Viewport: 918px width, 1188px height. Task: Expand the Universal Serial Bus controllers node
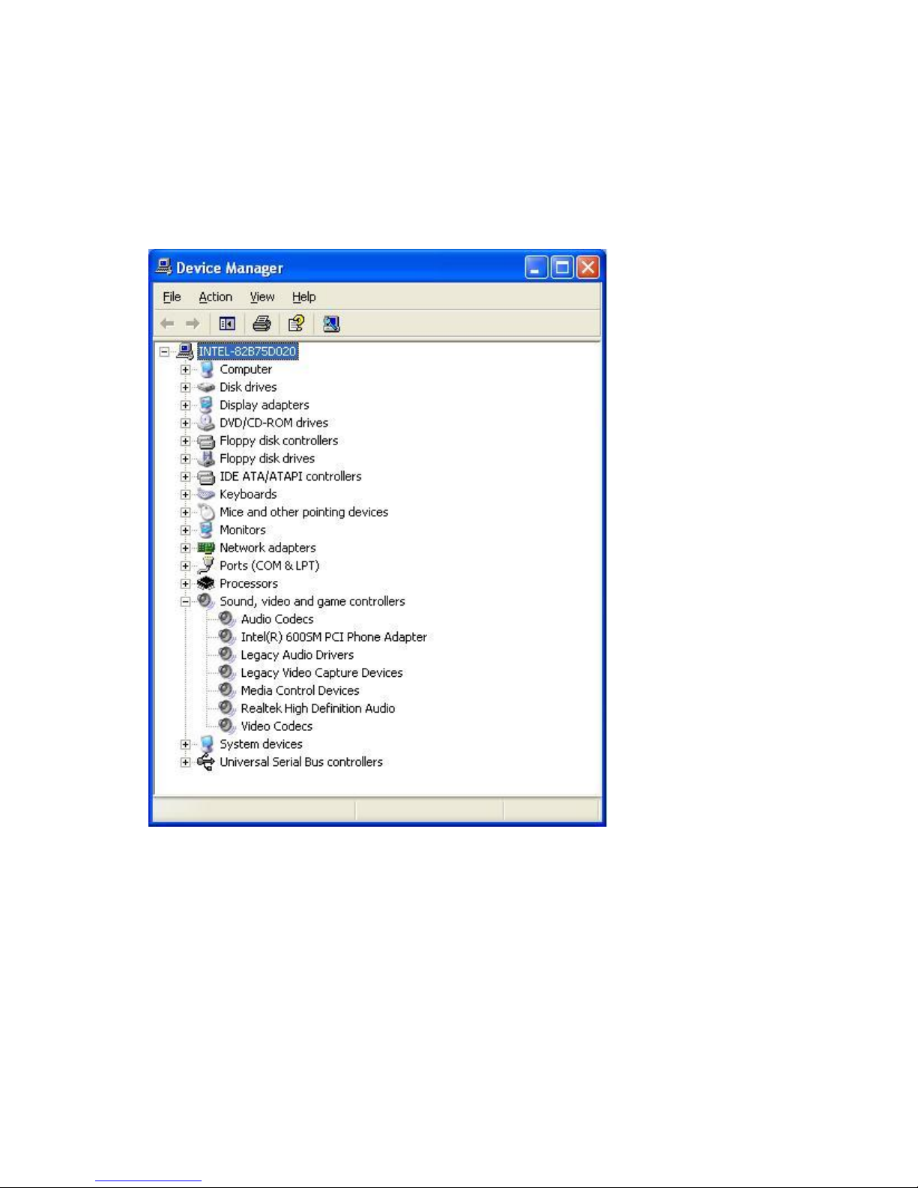tap(185, 762)
